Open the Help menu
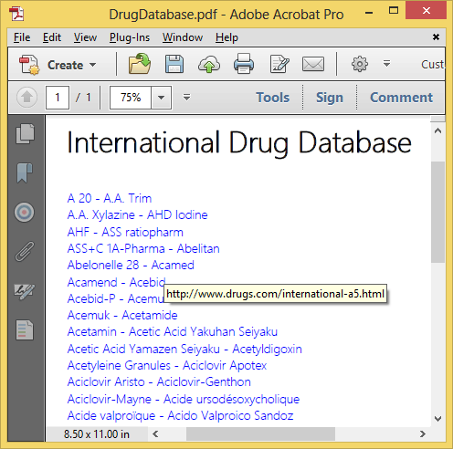Viewport: 453px width, 449px height. (x=226, y=37)
